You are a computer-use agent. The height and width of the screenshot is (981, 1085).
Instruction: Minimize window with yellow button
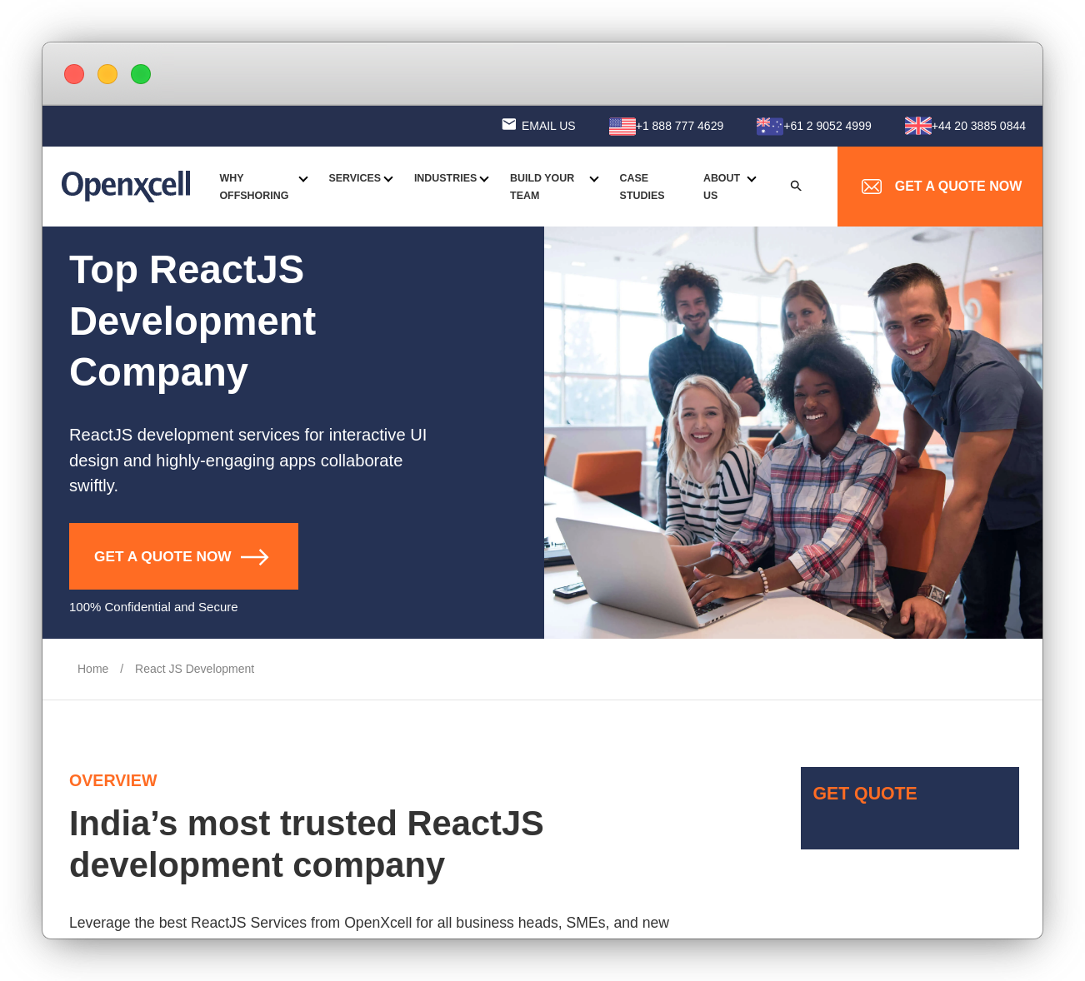(107, 74)
